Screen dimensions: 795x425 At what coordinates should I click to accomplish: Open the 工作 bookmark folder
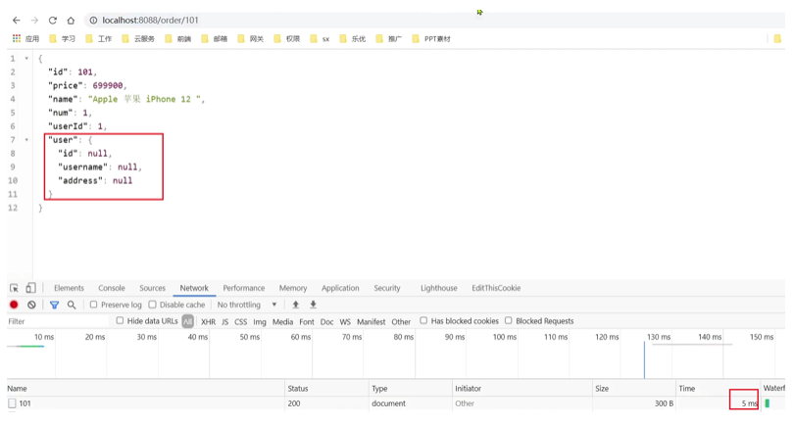(98, 38)
